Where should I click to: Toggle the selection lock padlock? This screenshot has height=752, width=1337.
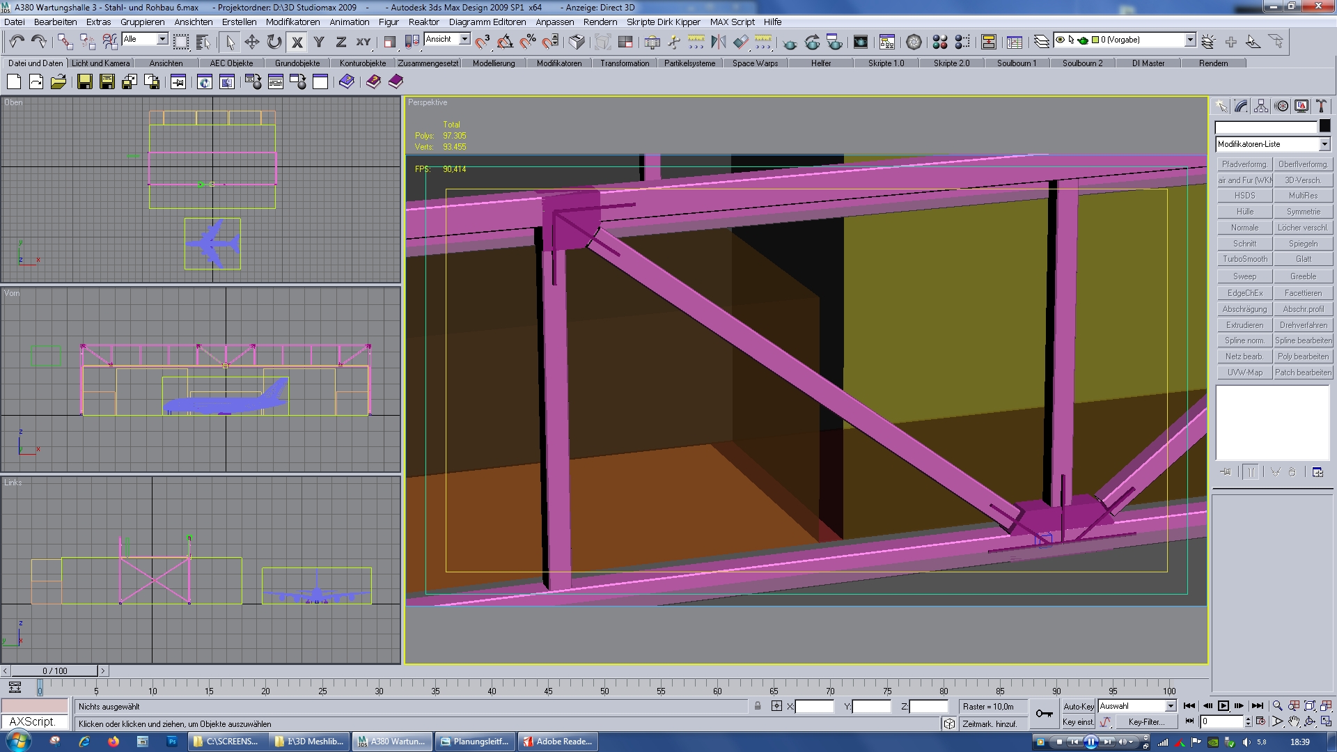(758, 706)
